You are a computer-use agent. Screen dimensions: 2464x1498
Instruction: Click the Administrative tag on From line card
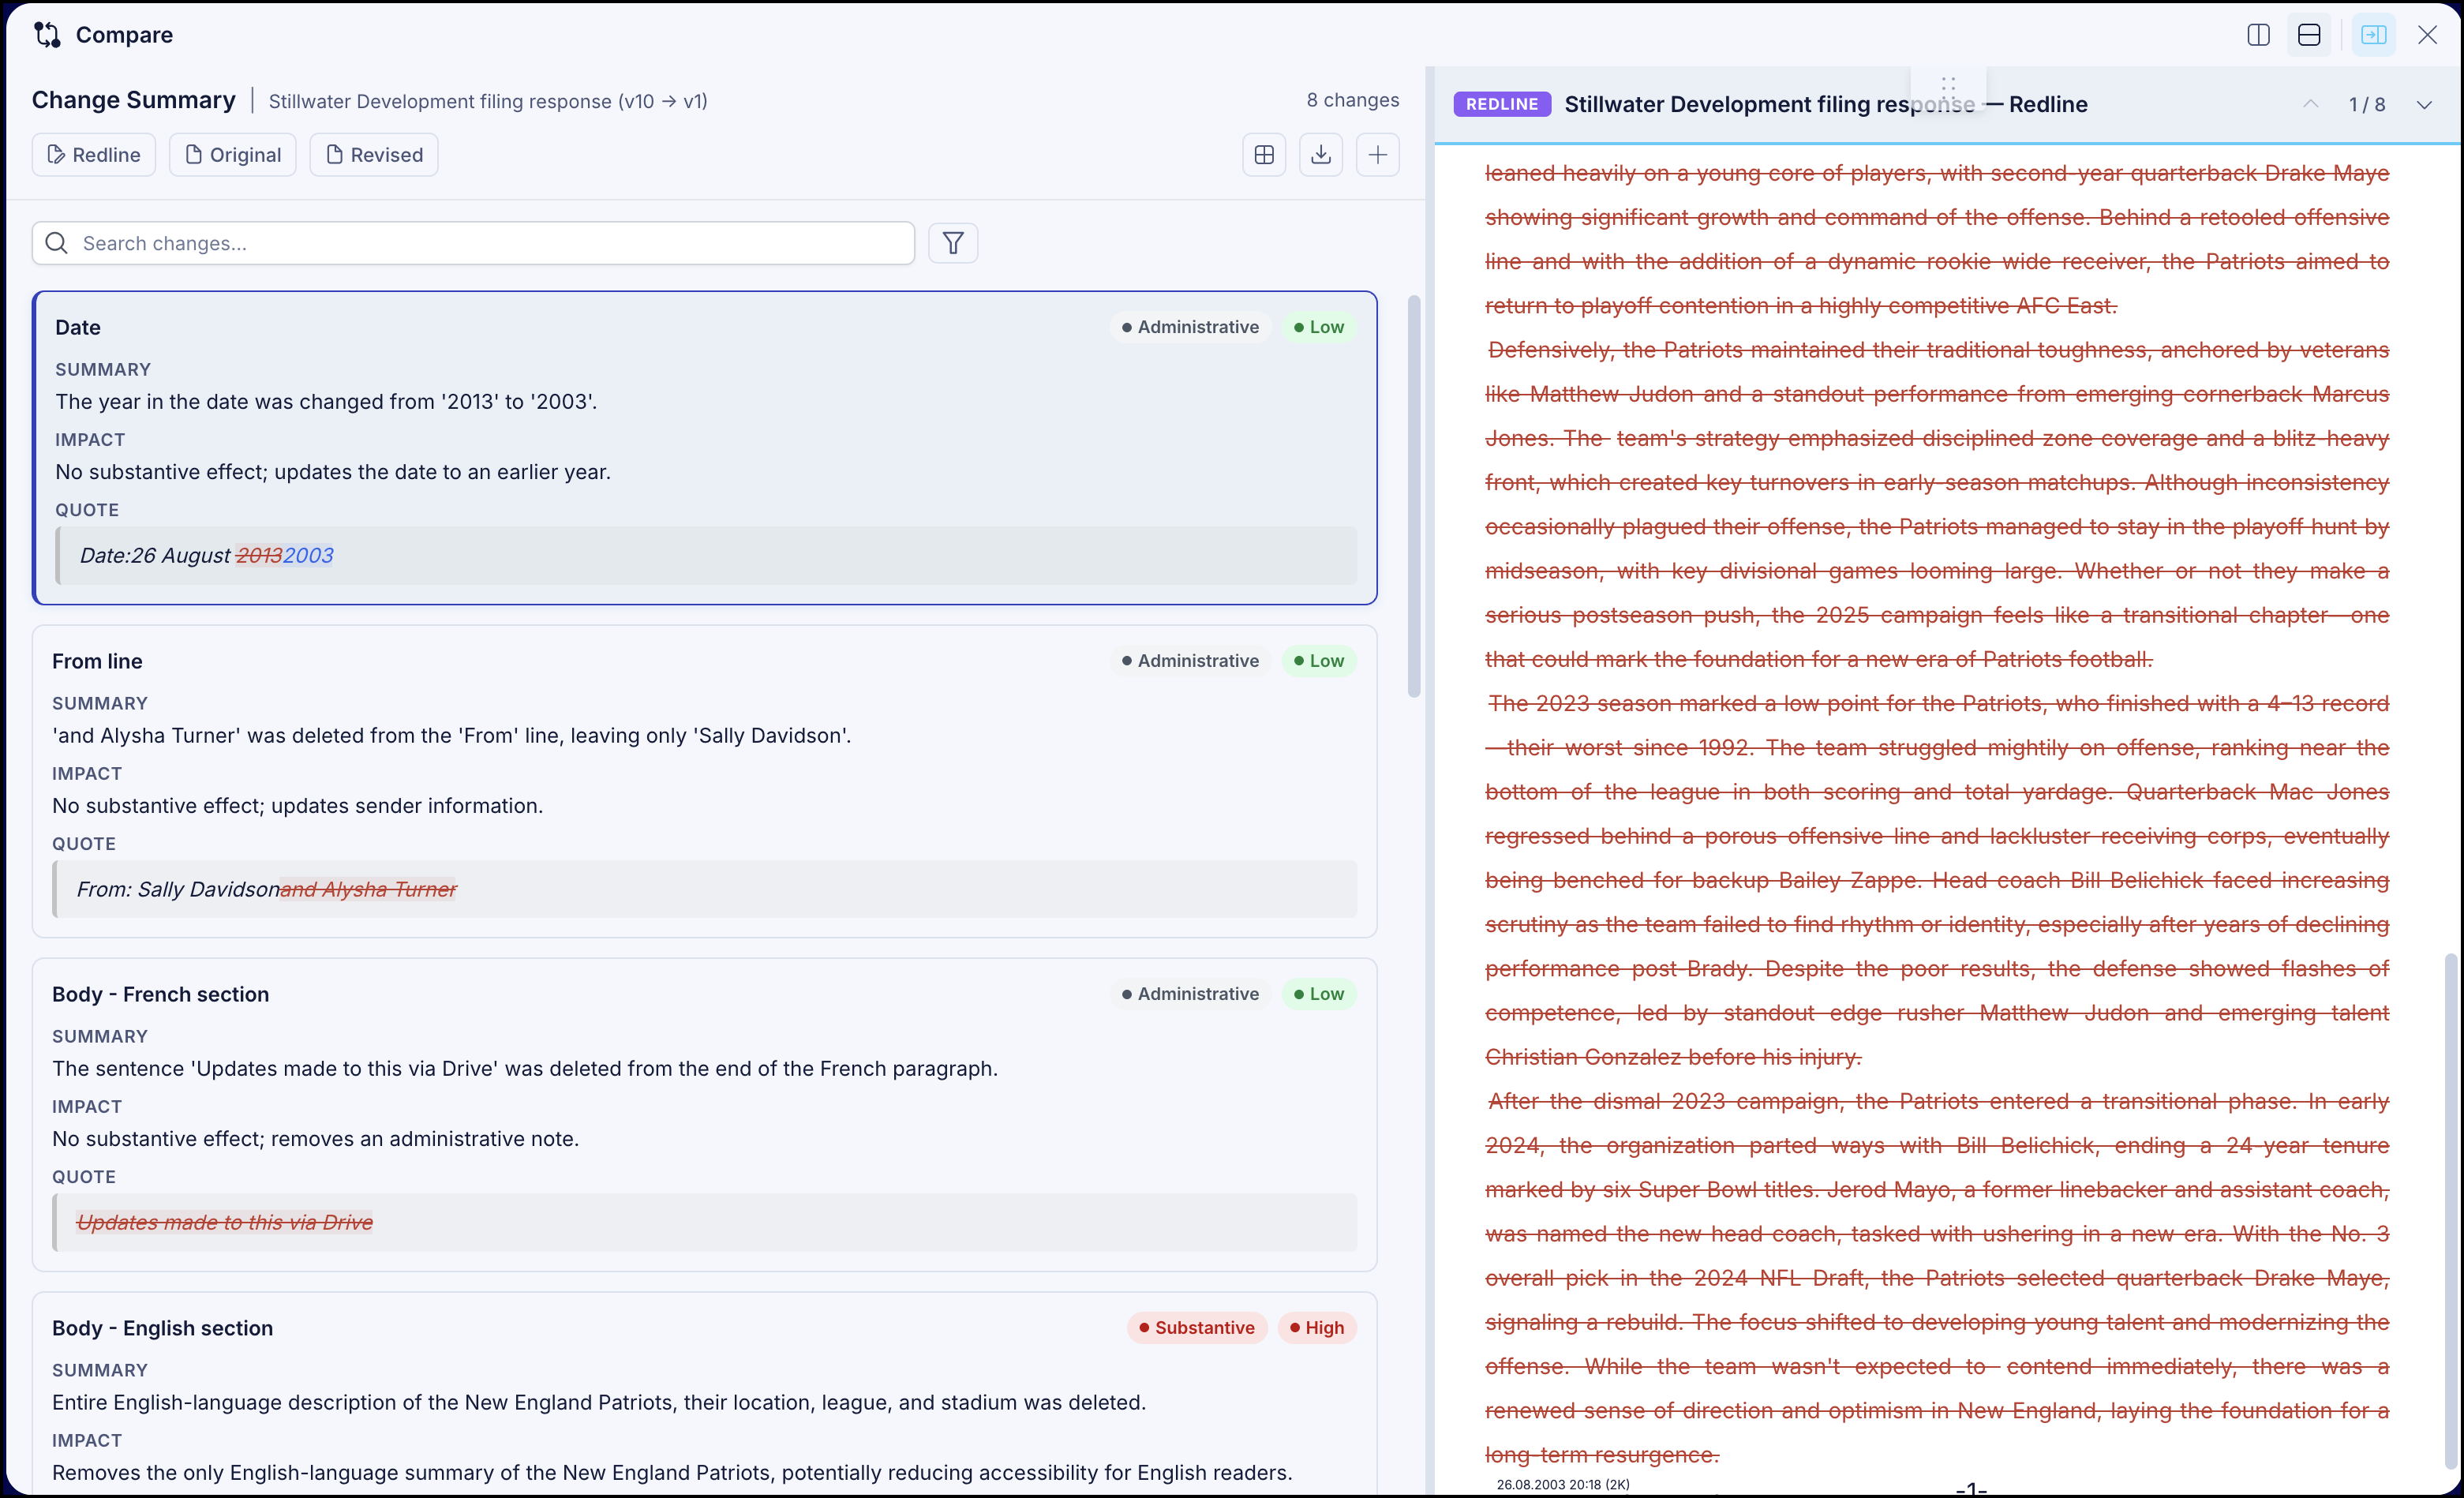pos(1190,661)
